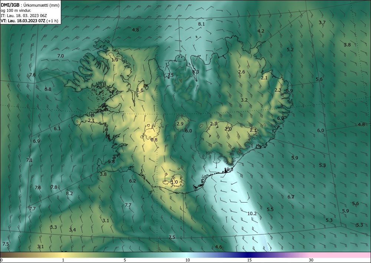The height and width of the screenshot is (263, 371).
Task: Click the "DMI/IGB : Úrkomumætti (mm)" title line
Action: tap(30, 5)
